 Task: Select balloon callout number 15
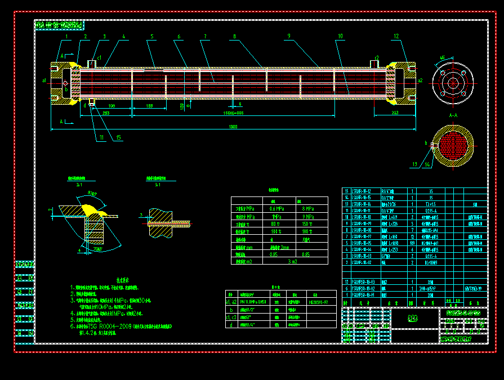[x=118, y=136]
